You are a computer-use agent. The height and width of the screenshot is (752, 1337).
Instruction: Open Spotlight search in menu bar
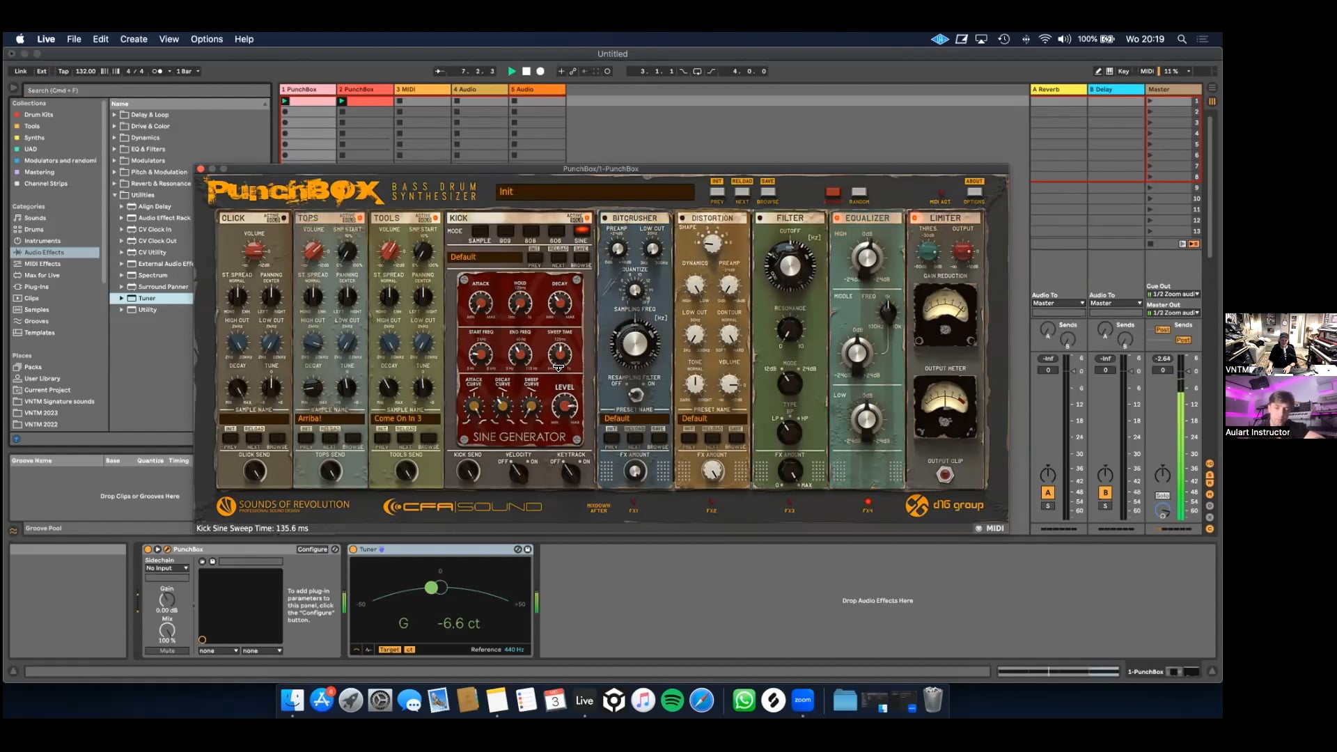click(1182, 39)
